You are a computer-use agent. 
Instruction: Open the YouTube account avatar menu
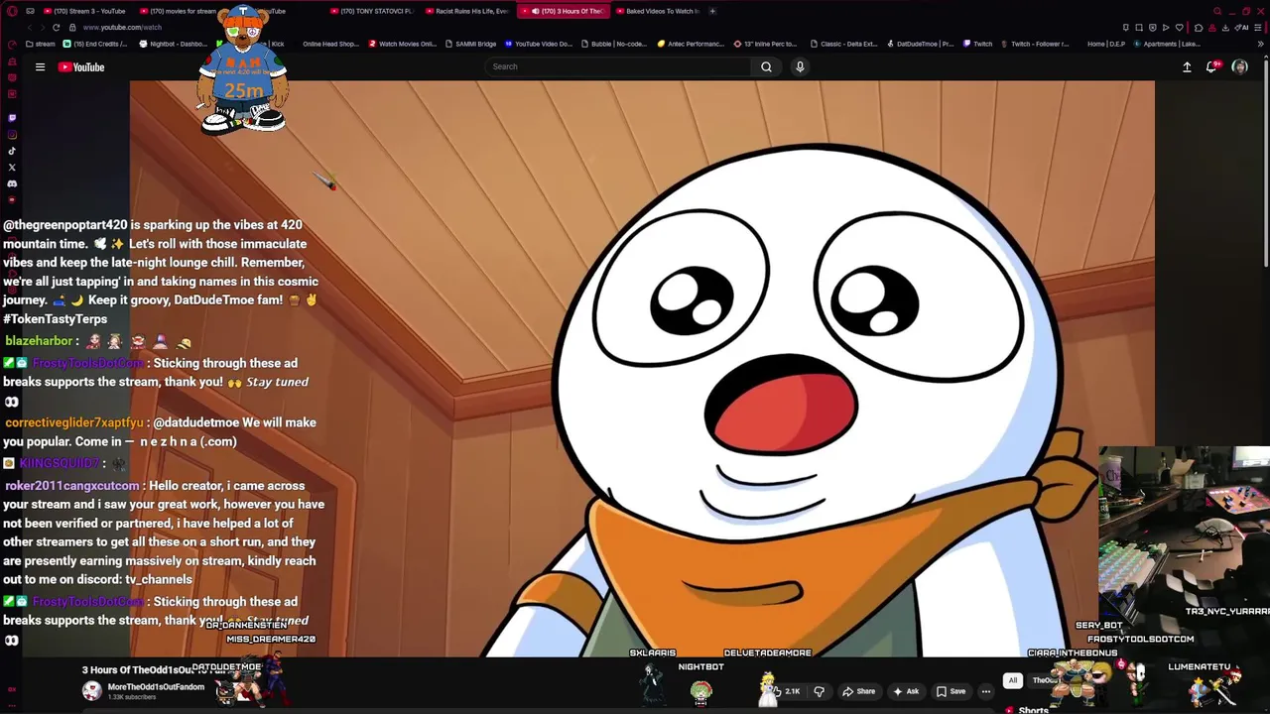tap(1239, 67)
